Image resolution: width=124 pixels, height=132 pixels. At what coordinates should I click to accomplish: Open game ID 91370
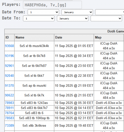pos(9,86)
